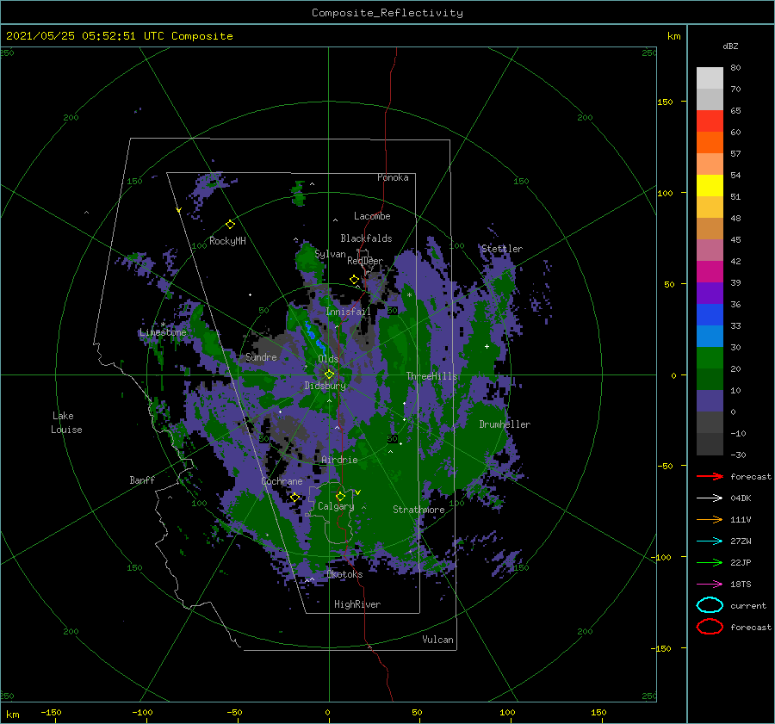This screenshot has height=724, width=775.
Task: Pick the tan 48-45 dBZ swatch
Action: [710, 228]
